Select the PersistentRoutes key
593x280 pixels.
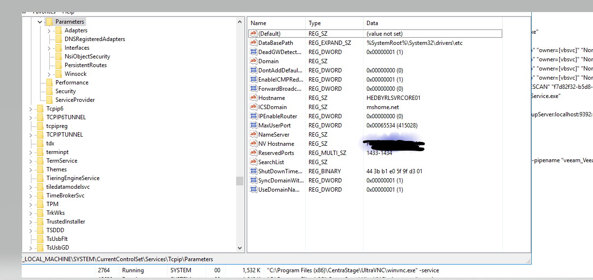click(85, 65)
